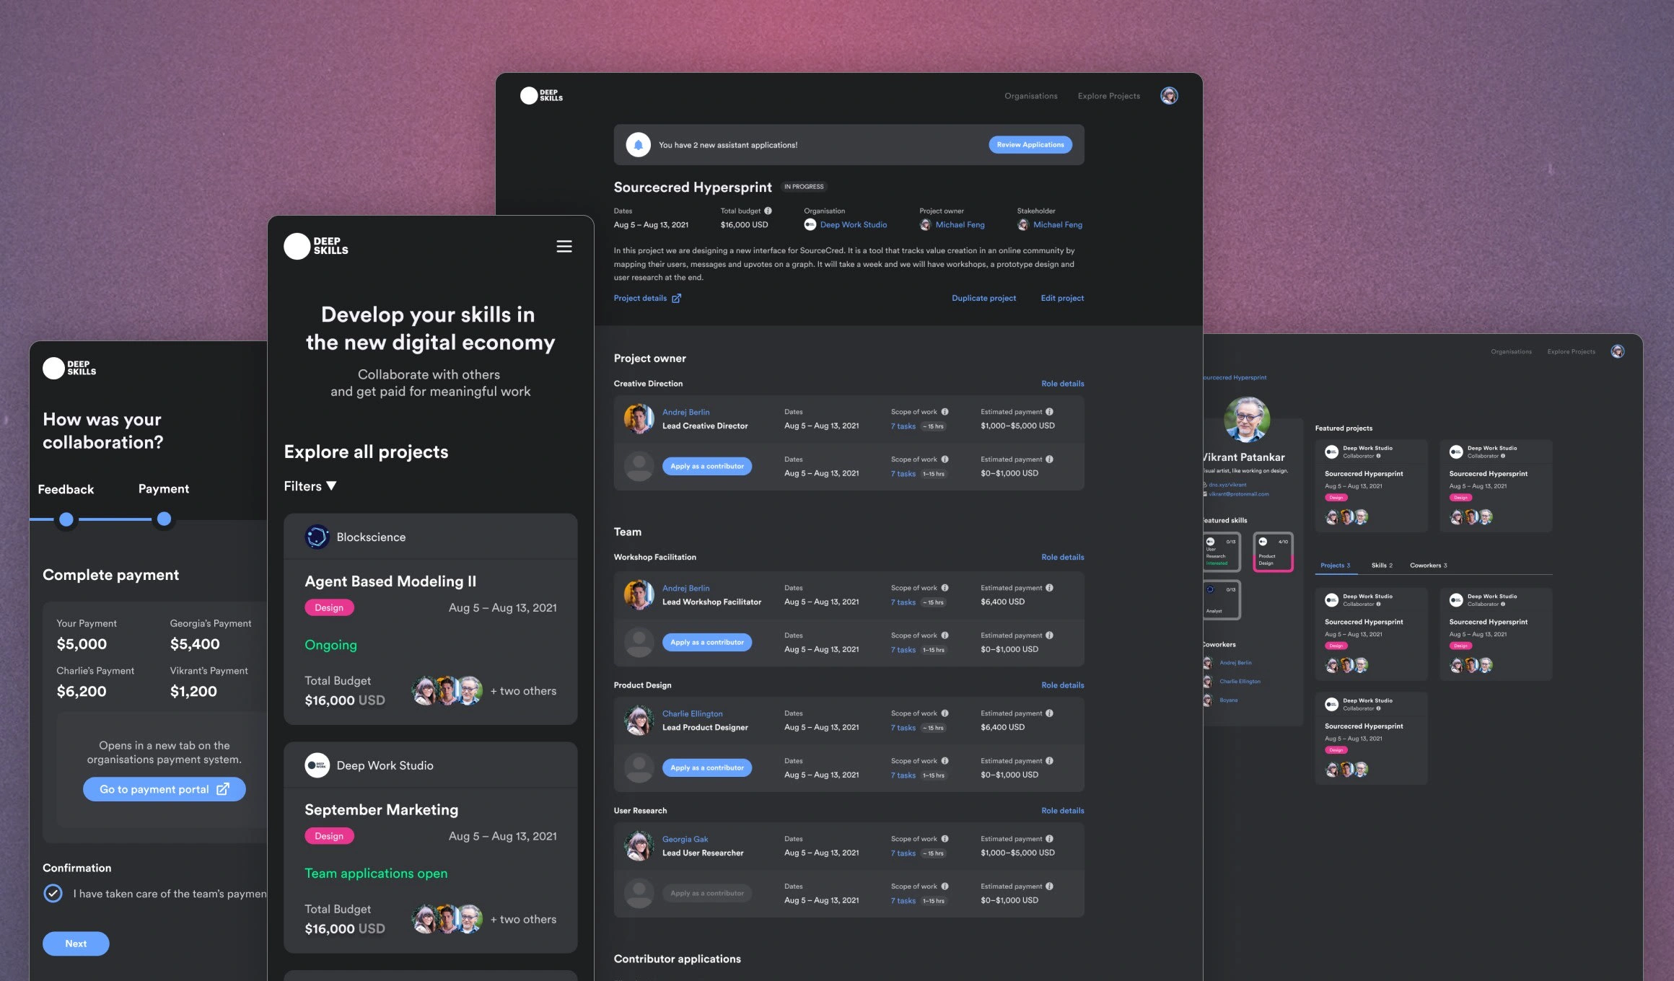Click the user profile avatar icon top right

click(1170, 94)
